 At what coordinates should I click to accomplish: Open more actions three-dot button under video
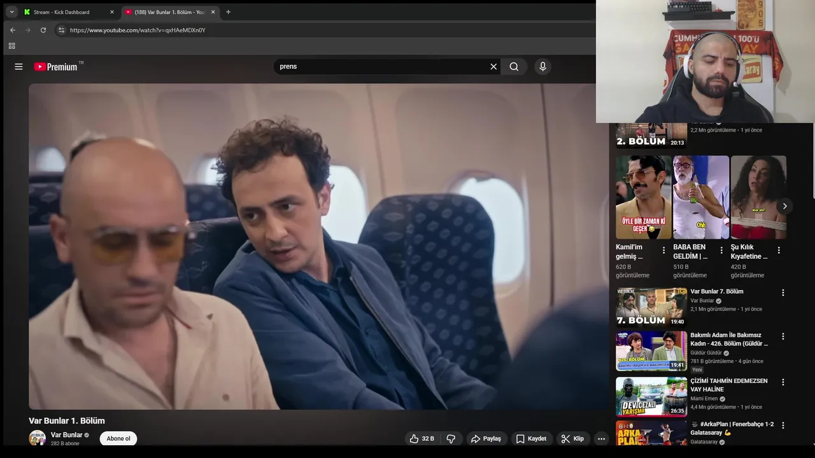point(601,438)
